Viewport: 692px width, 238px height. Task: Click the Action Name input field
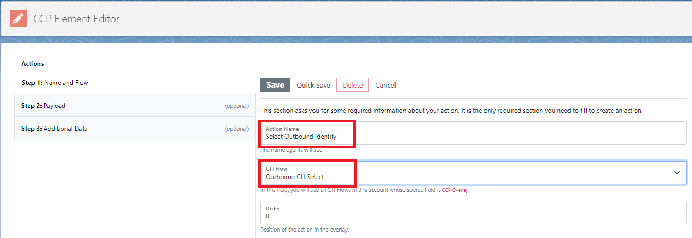point(473,133)
